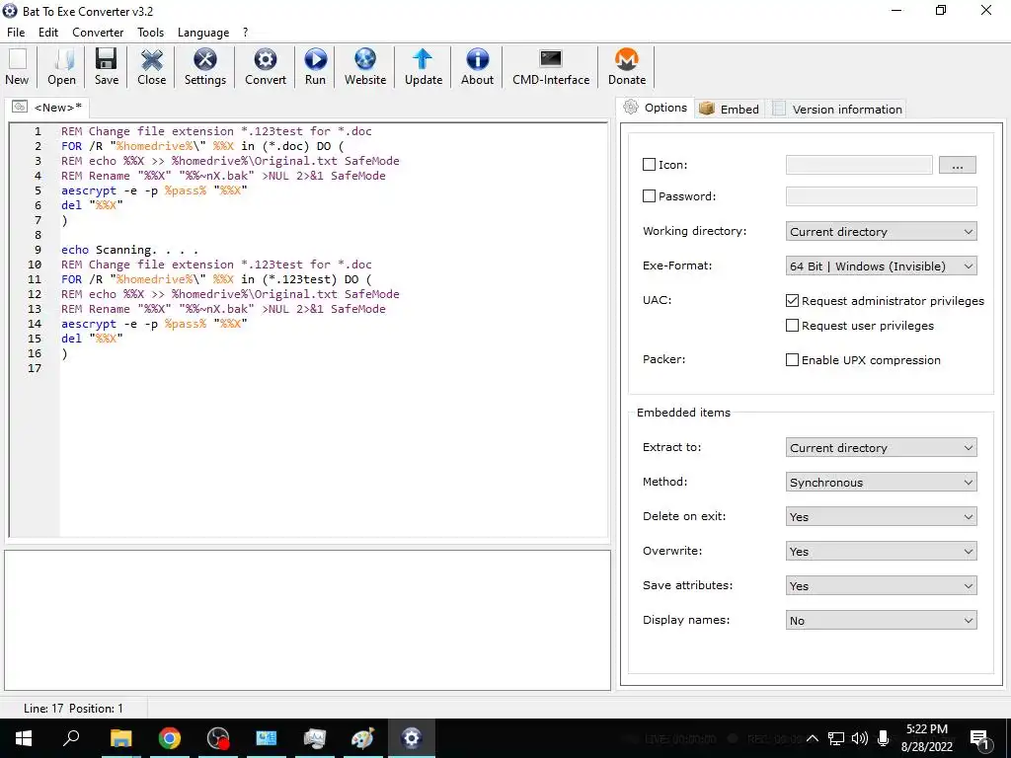This screenshot has width=1011, height=758.
Task: Run the script with the Run icon
Action: click(x=315, y=67)
